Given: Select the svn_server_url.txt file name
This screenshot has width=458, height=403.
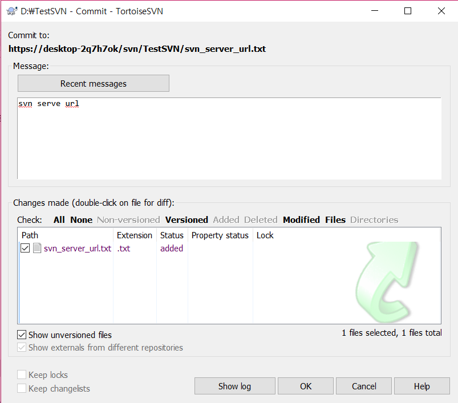Looking at the screenshot, I should pyautogui.click(x=78, y=249).
